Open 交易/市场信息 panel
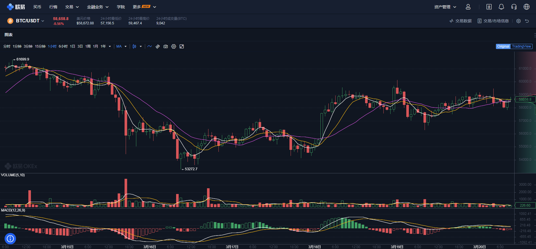 click(493, 21)
